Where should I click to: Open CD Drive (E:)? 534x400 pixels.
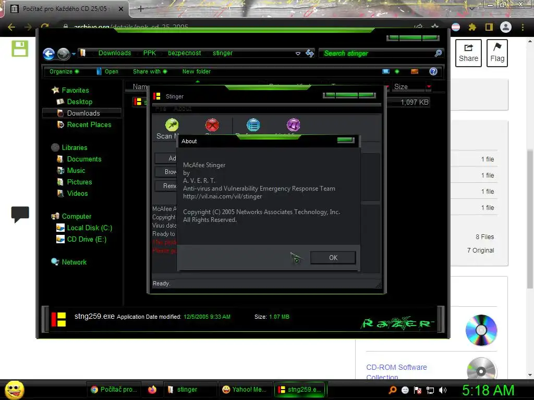pos(87,239)
